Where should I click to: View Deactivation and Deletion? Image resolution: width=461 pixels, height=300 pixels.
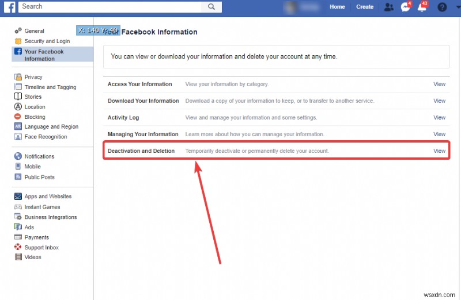(439, 151)
